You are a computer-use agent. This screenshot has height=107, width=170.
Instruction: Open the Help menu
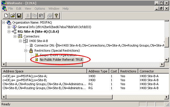66,9
